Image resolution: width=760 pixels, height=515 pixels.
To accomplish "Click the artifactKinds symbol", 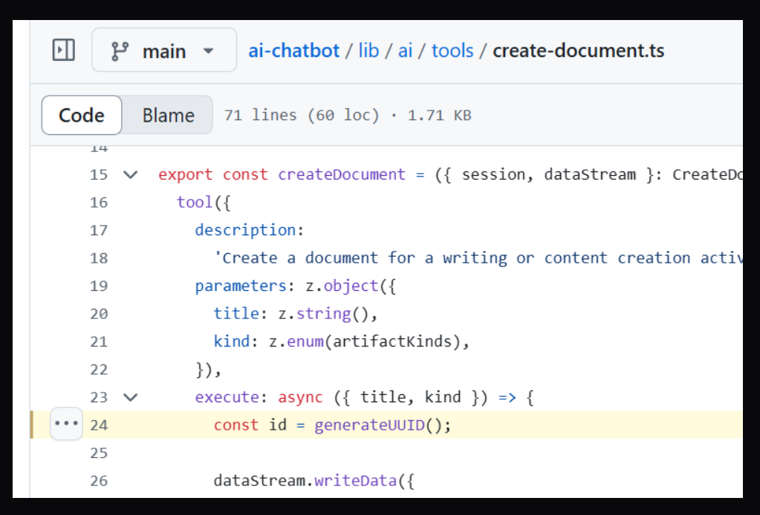I will pos(392,341).
